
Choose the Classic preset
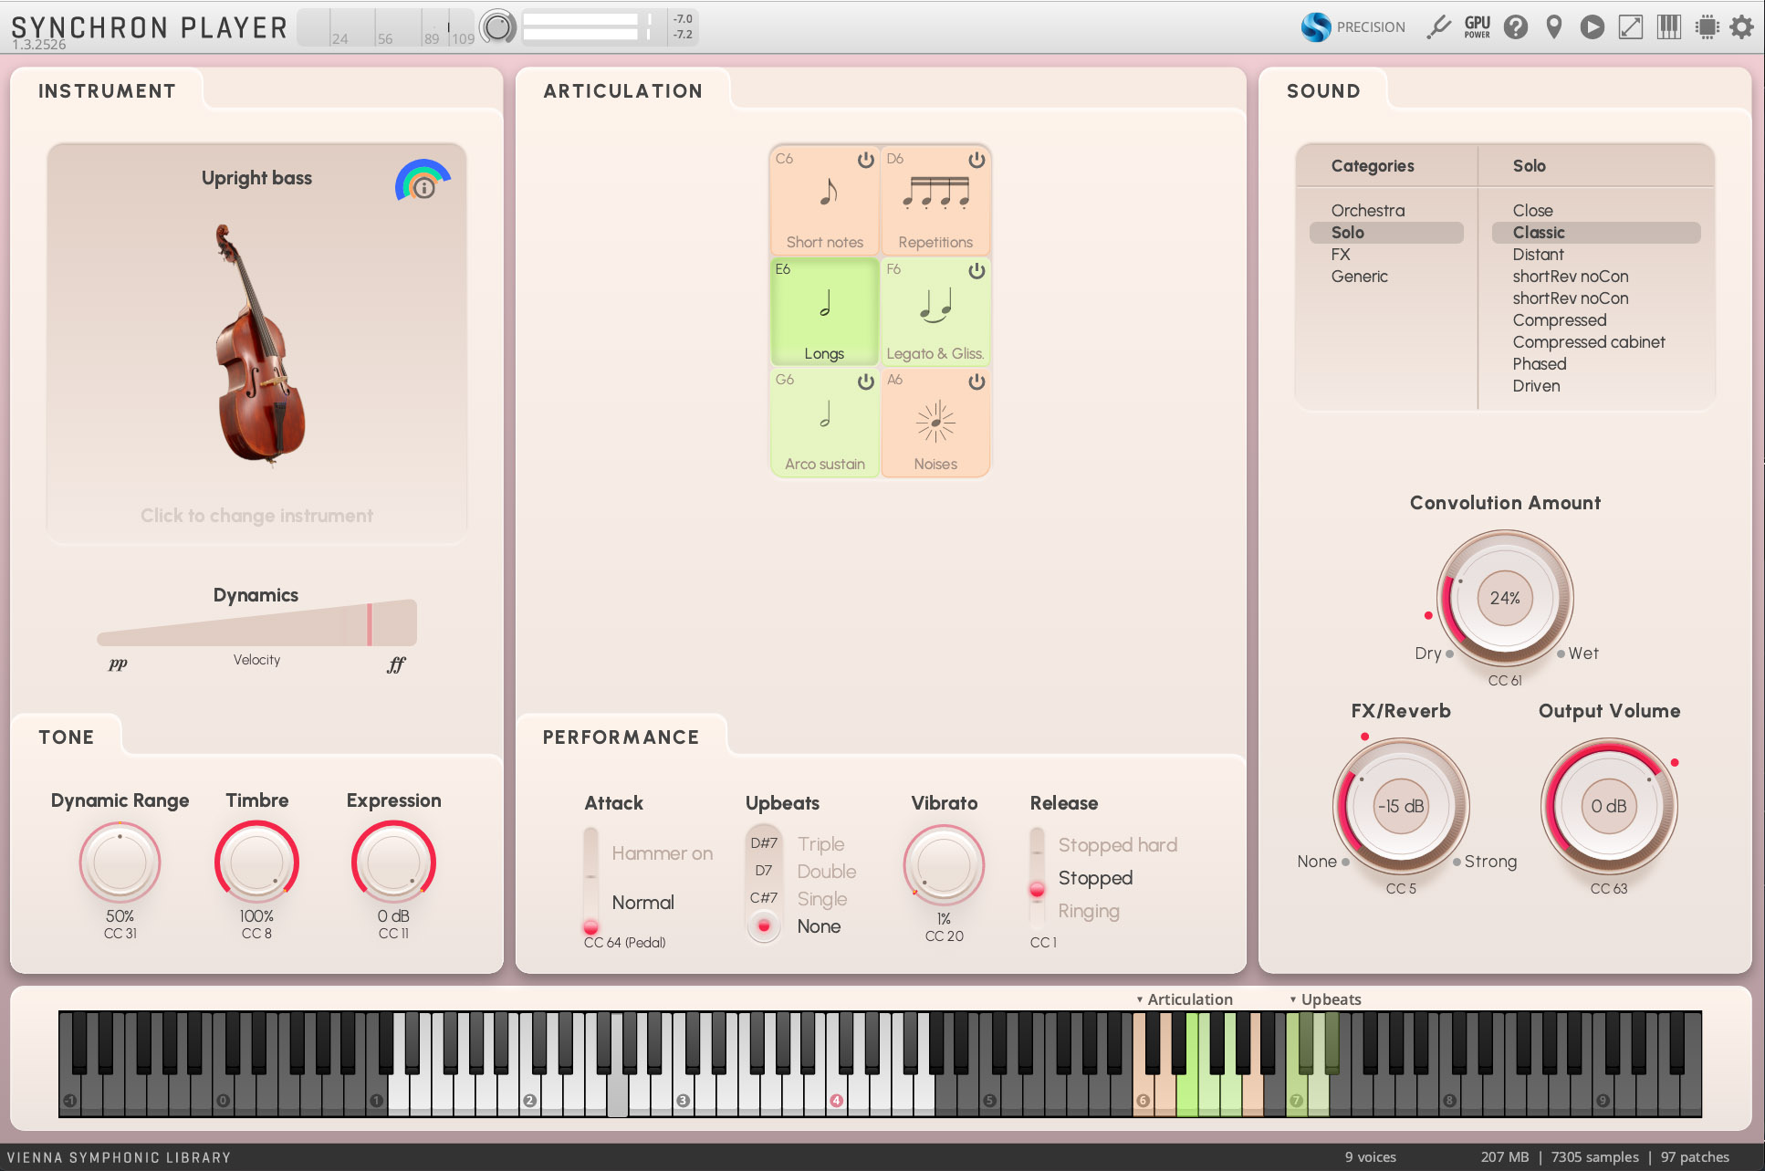(x=1596, y=233)
